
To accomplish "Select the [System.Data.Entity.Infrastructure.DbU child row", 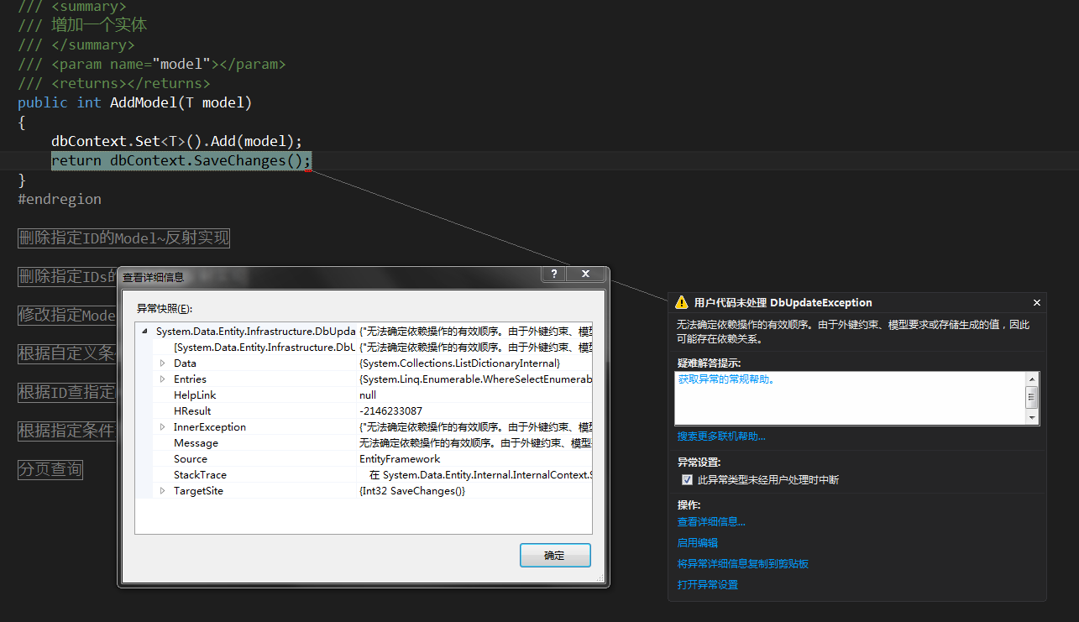I will pyautogui.click(x=364, y=348).
